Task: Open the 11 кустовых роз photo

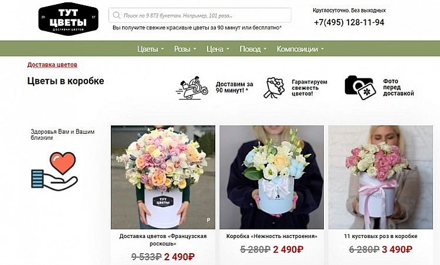Action: (x=380, y=177)
